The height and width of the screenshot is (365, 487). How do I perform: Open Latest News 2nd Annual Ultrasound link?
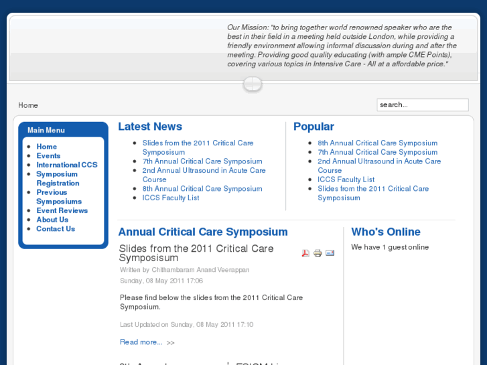[x=204, y=175]
